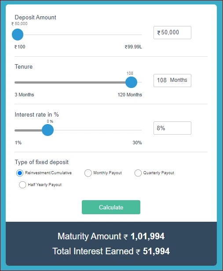This screenshot has height=271, width=223.
Task: Click the Monthly Payout label text
Action: tap(107, 173)
